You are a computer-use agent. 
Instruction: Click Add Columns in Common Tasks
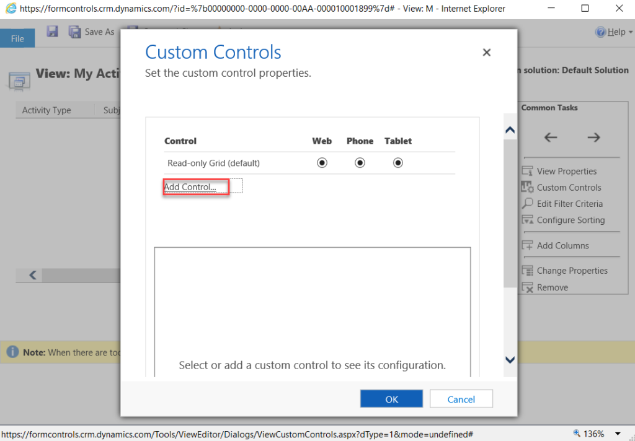click(562, 245)
